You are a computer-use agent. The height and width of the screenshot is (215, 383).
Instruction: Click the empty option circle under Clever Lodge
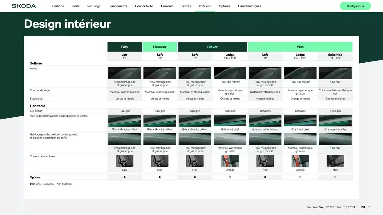[230, 177]
